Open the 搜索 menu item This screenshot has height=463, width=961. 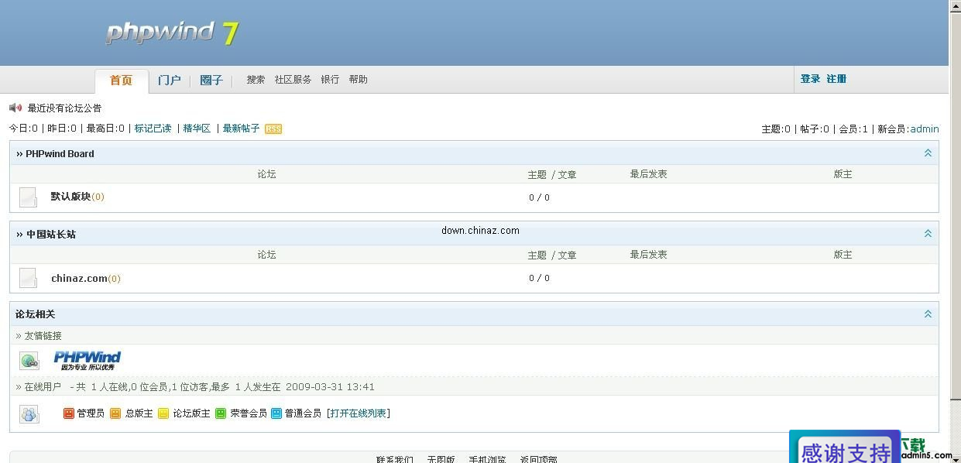pos(256,80)
